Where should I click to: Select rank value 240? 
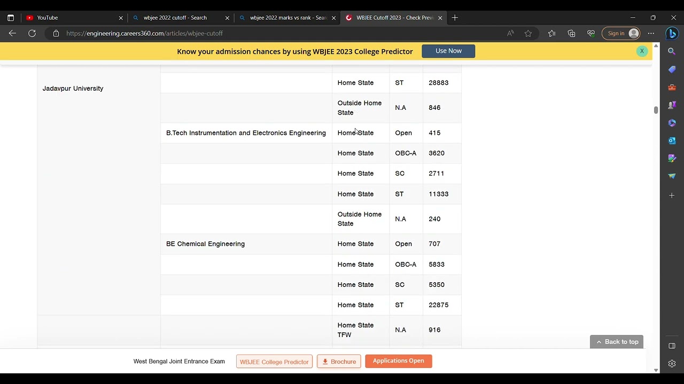click(434, 219)
